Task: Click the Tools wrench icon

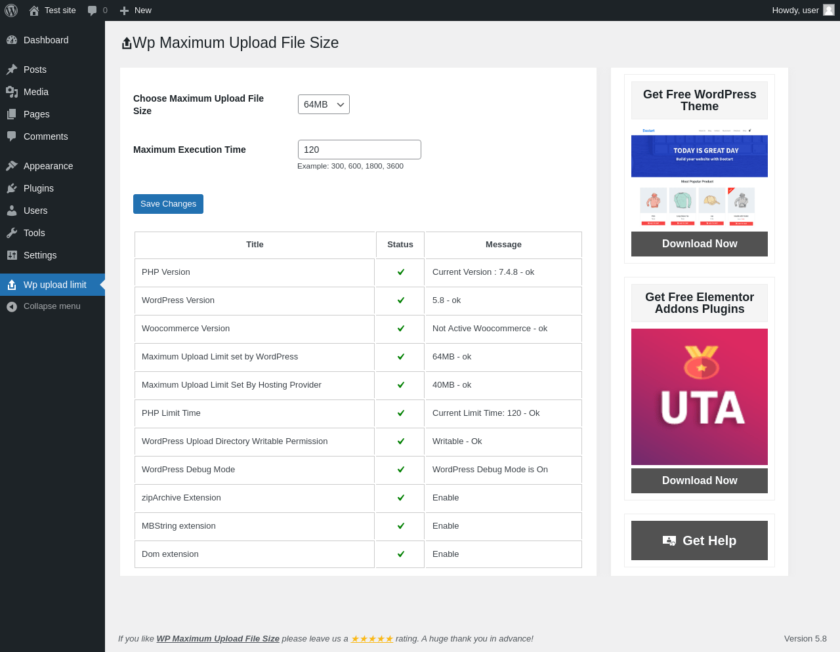Action: pyautogui.click(x=12, y=233)
